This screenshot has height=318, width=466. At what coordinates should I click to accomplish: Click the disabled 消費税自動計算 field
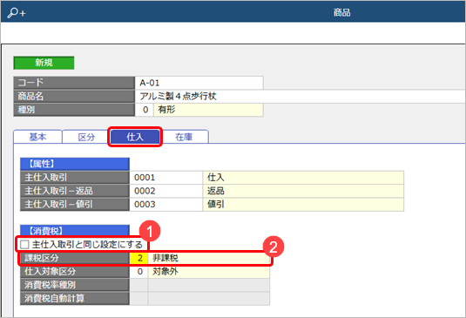click(199, 298)
